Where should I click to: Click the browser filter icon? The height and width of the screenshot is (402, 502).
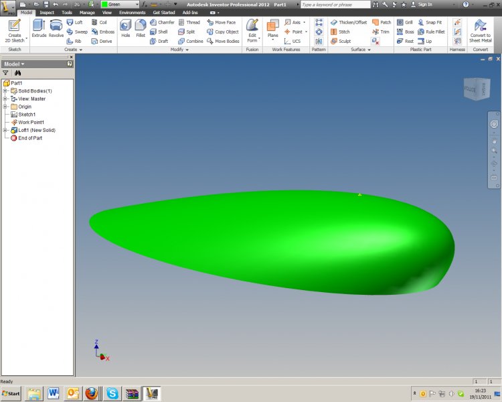5,73
